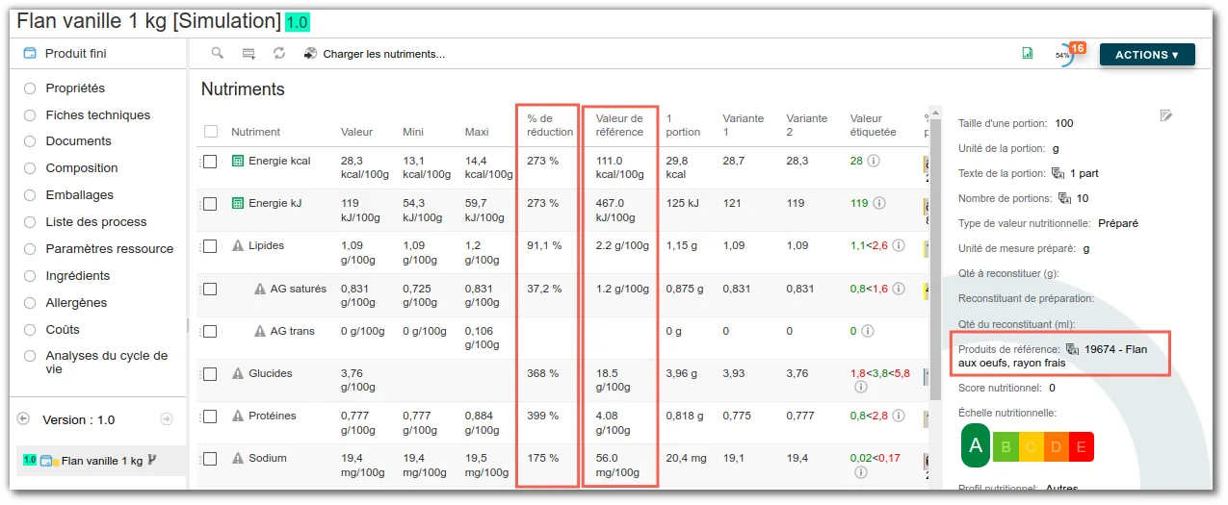Image resolution: width=1228 pixels, height=505 pixels.
Task: Click the warning icon beside Lipides
Action: point(238,245)
